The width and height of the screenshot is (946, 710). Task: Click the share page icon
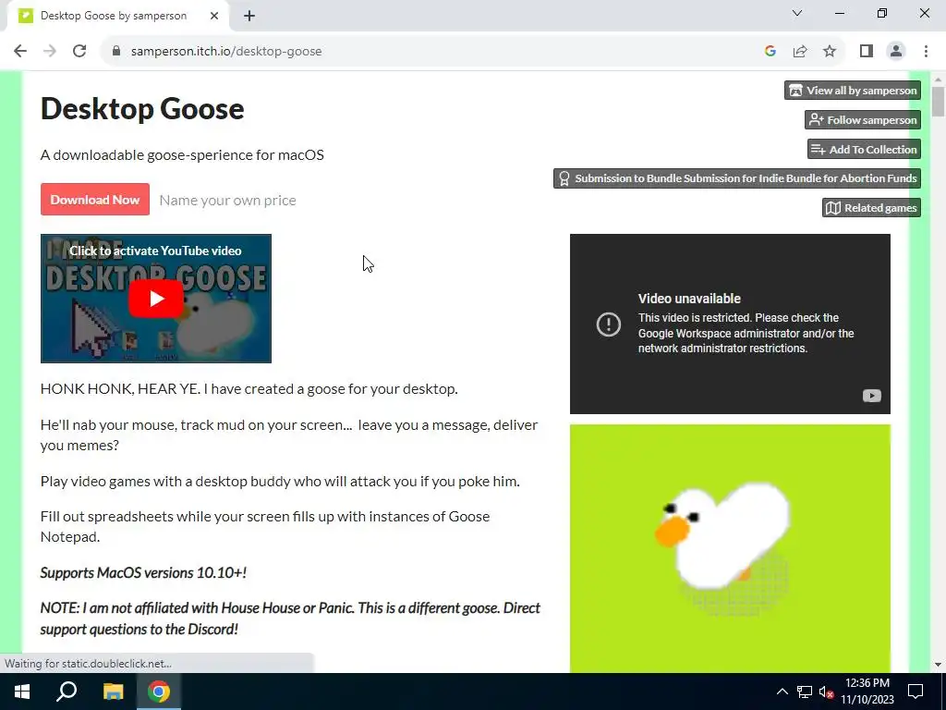pyautogui.click(x=800, y=52)
